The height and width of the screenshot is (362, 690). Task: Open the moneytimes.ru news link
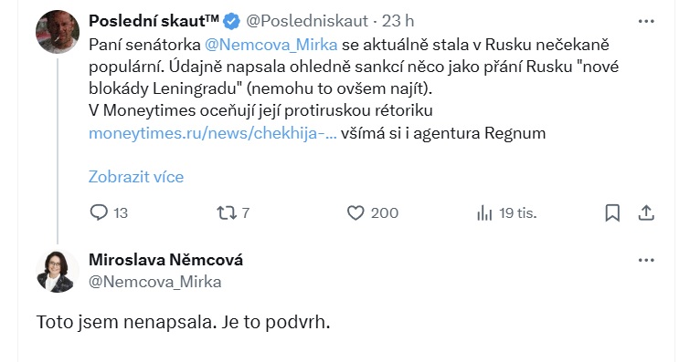coord(213,133)
